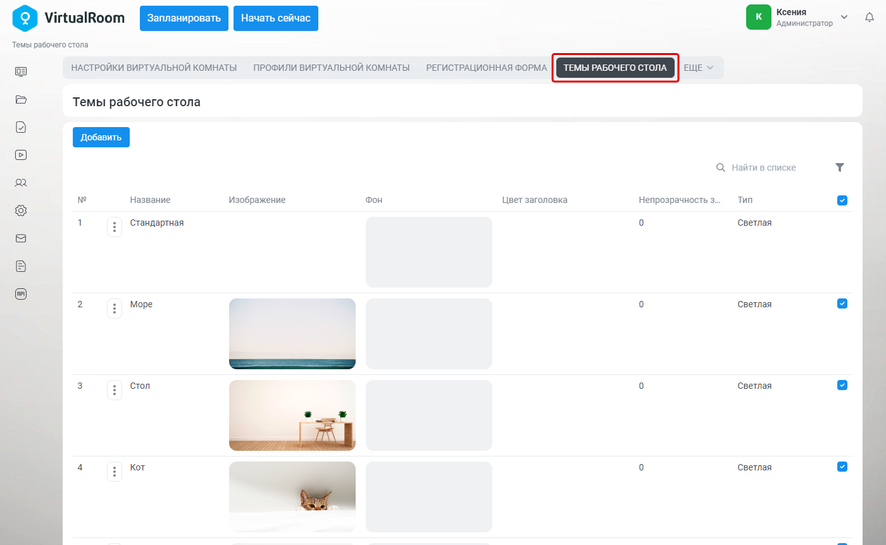Click the Начать сейчас button

[276, 18]
